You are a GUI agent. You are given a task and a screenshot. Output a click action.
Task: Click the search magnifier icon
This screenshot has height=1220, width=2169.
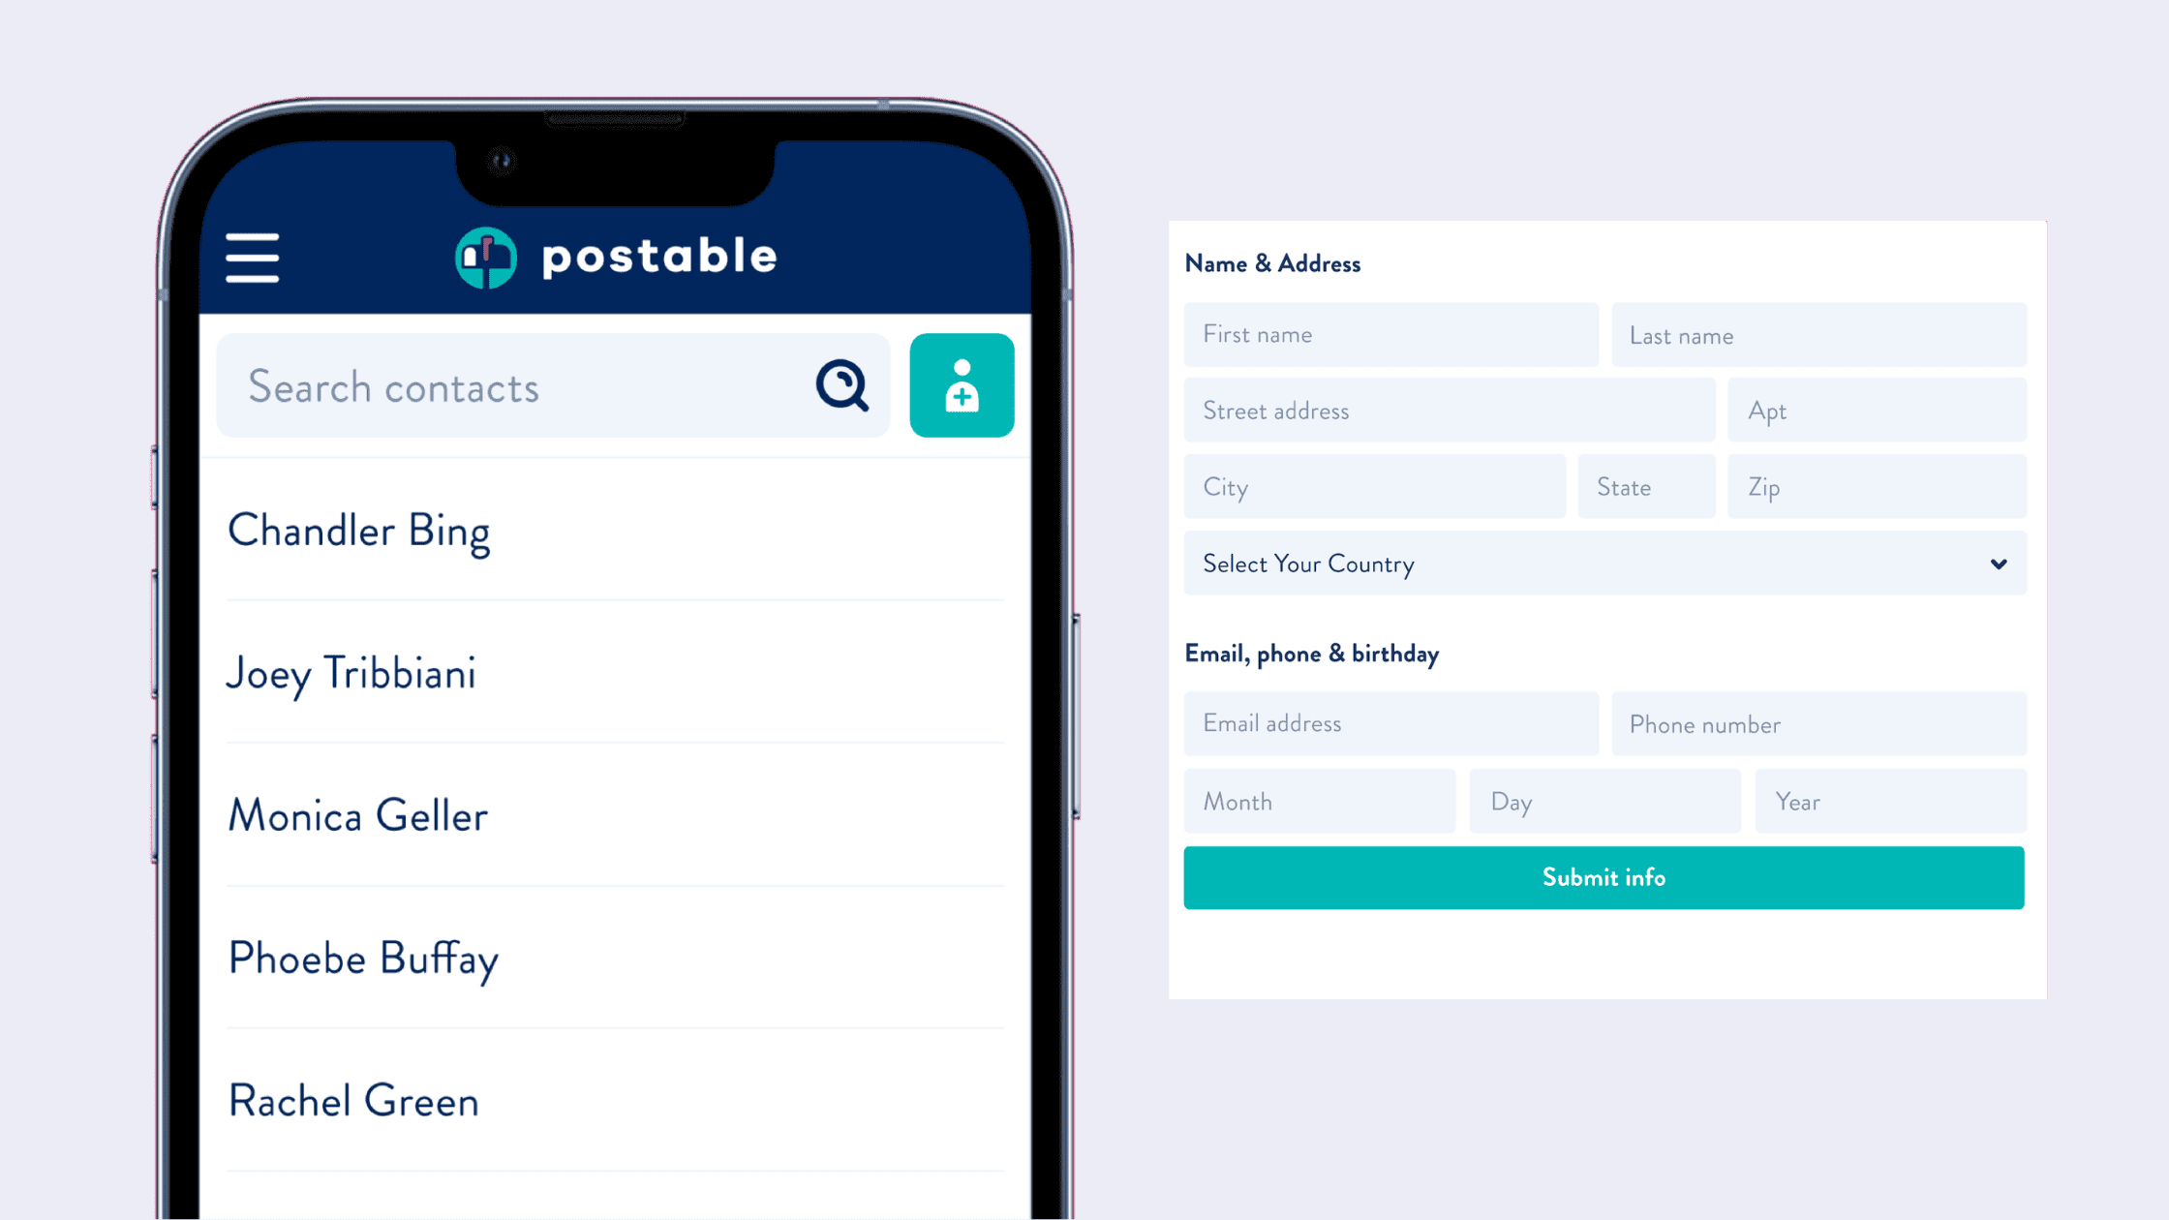tap(843, 387)
